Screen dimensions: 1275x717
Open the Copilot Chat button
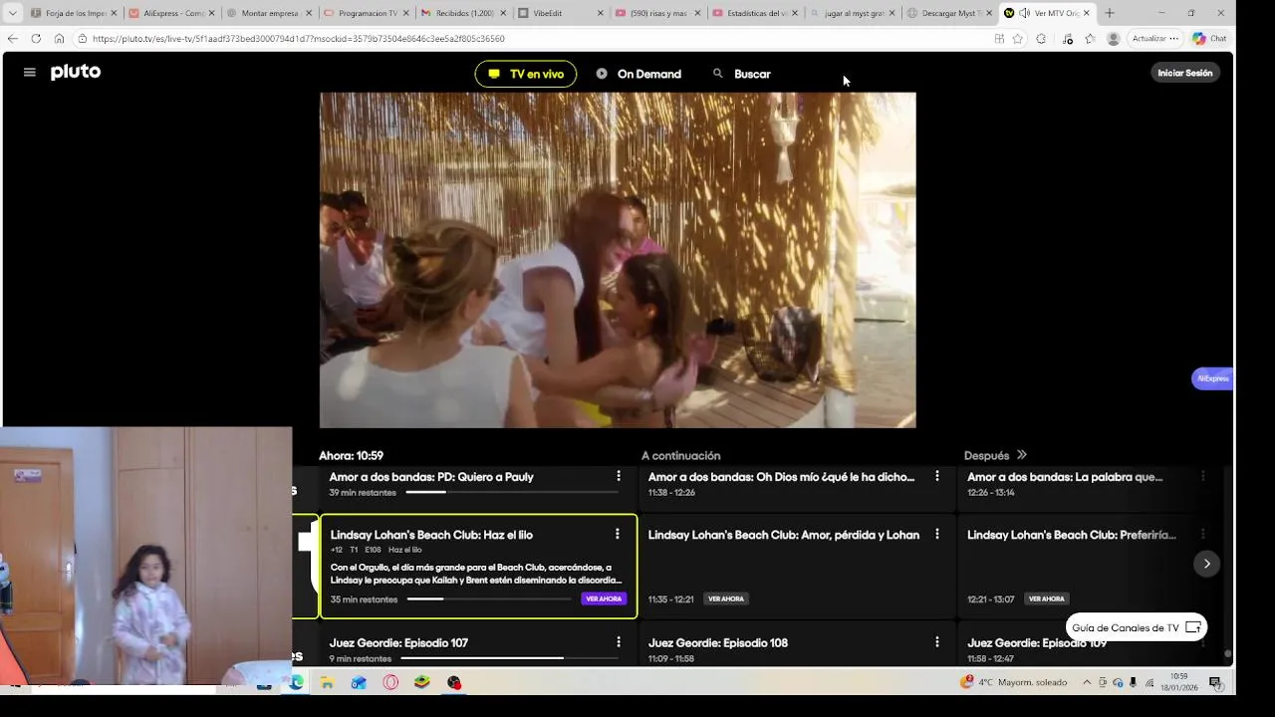pos(1209,38)
